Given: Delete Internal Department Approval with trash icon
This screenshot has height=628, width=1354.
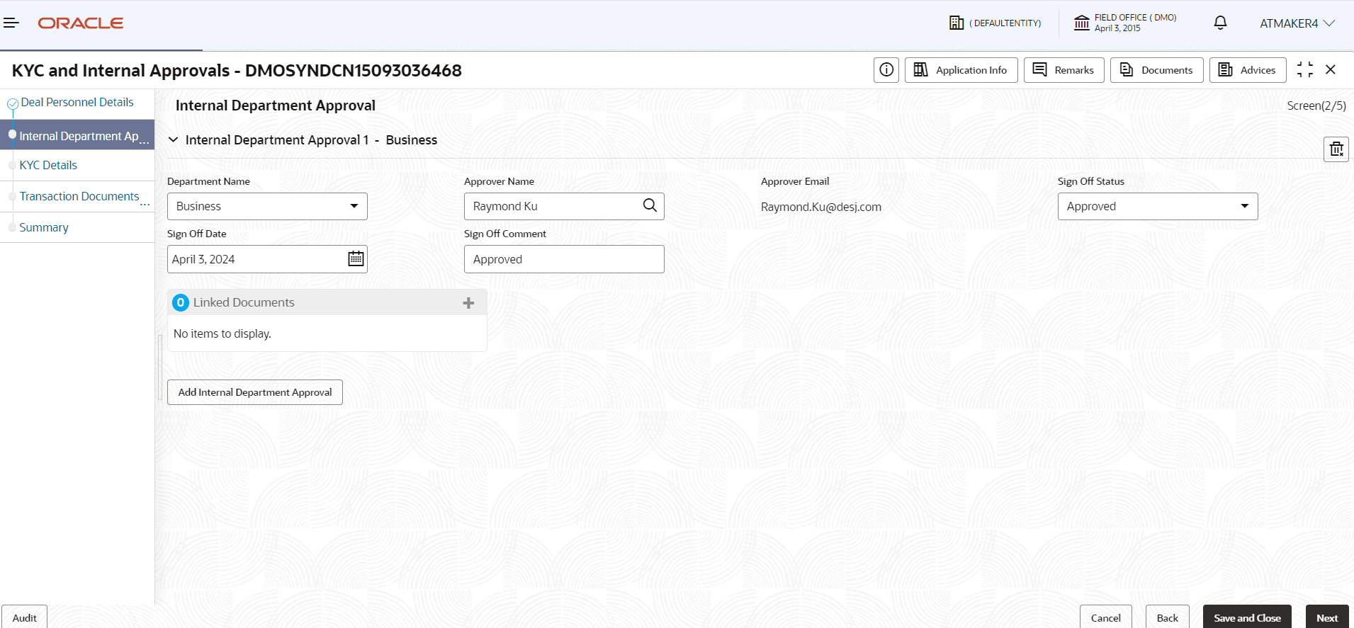Looking at the screenshot, I should tap(1336, 149).
